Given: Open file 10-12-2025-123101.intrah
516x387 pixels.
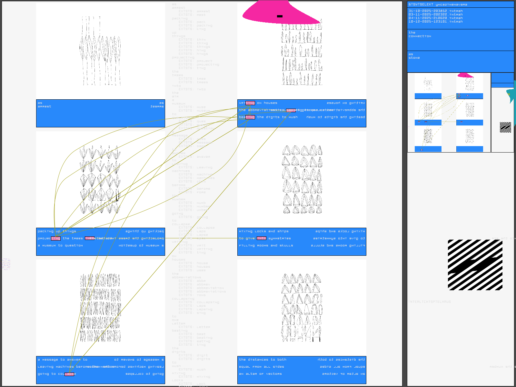Looking at the screenshot, I should (x=435, y=22).
